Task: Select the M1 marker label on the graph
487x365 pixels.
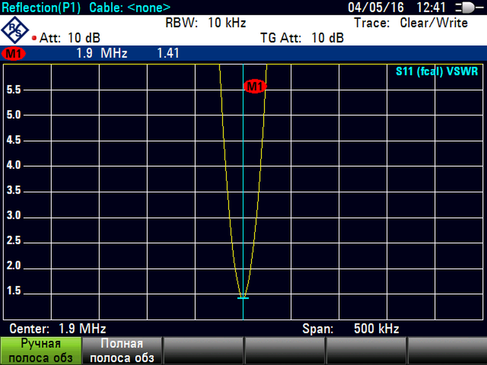Action: pos(254,86)
